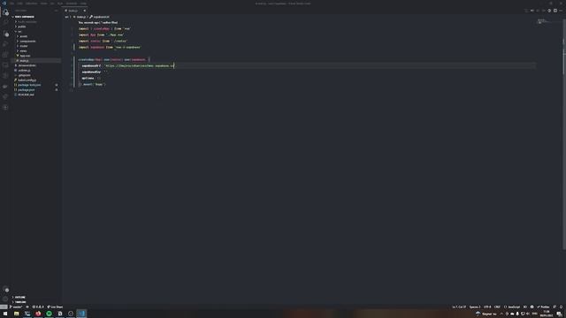Open the Selection menu
566x318 pixels.
[x=32, y=4]
